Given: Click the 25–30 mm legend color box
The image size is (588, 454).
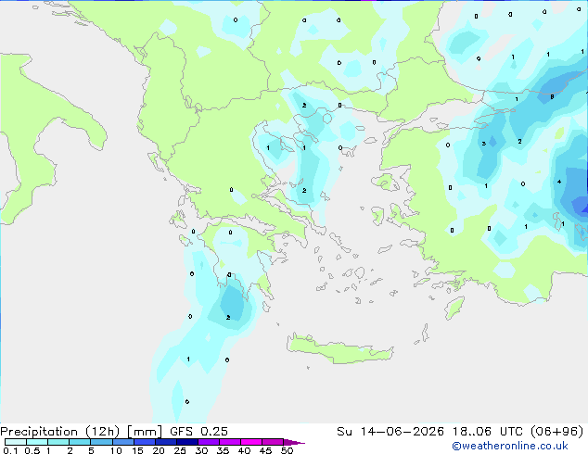Looking at the screenshot, I should coord(187,442).
